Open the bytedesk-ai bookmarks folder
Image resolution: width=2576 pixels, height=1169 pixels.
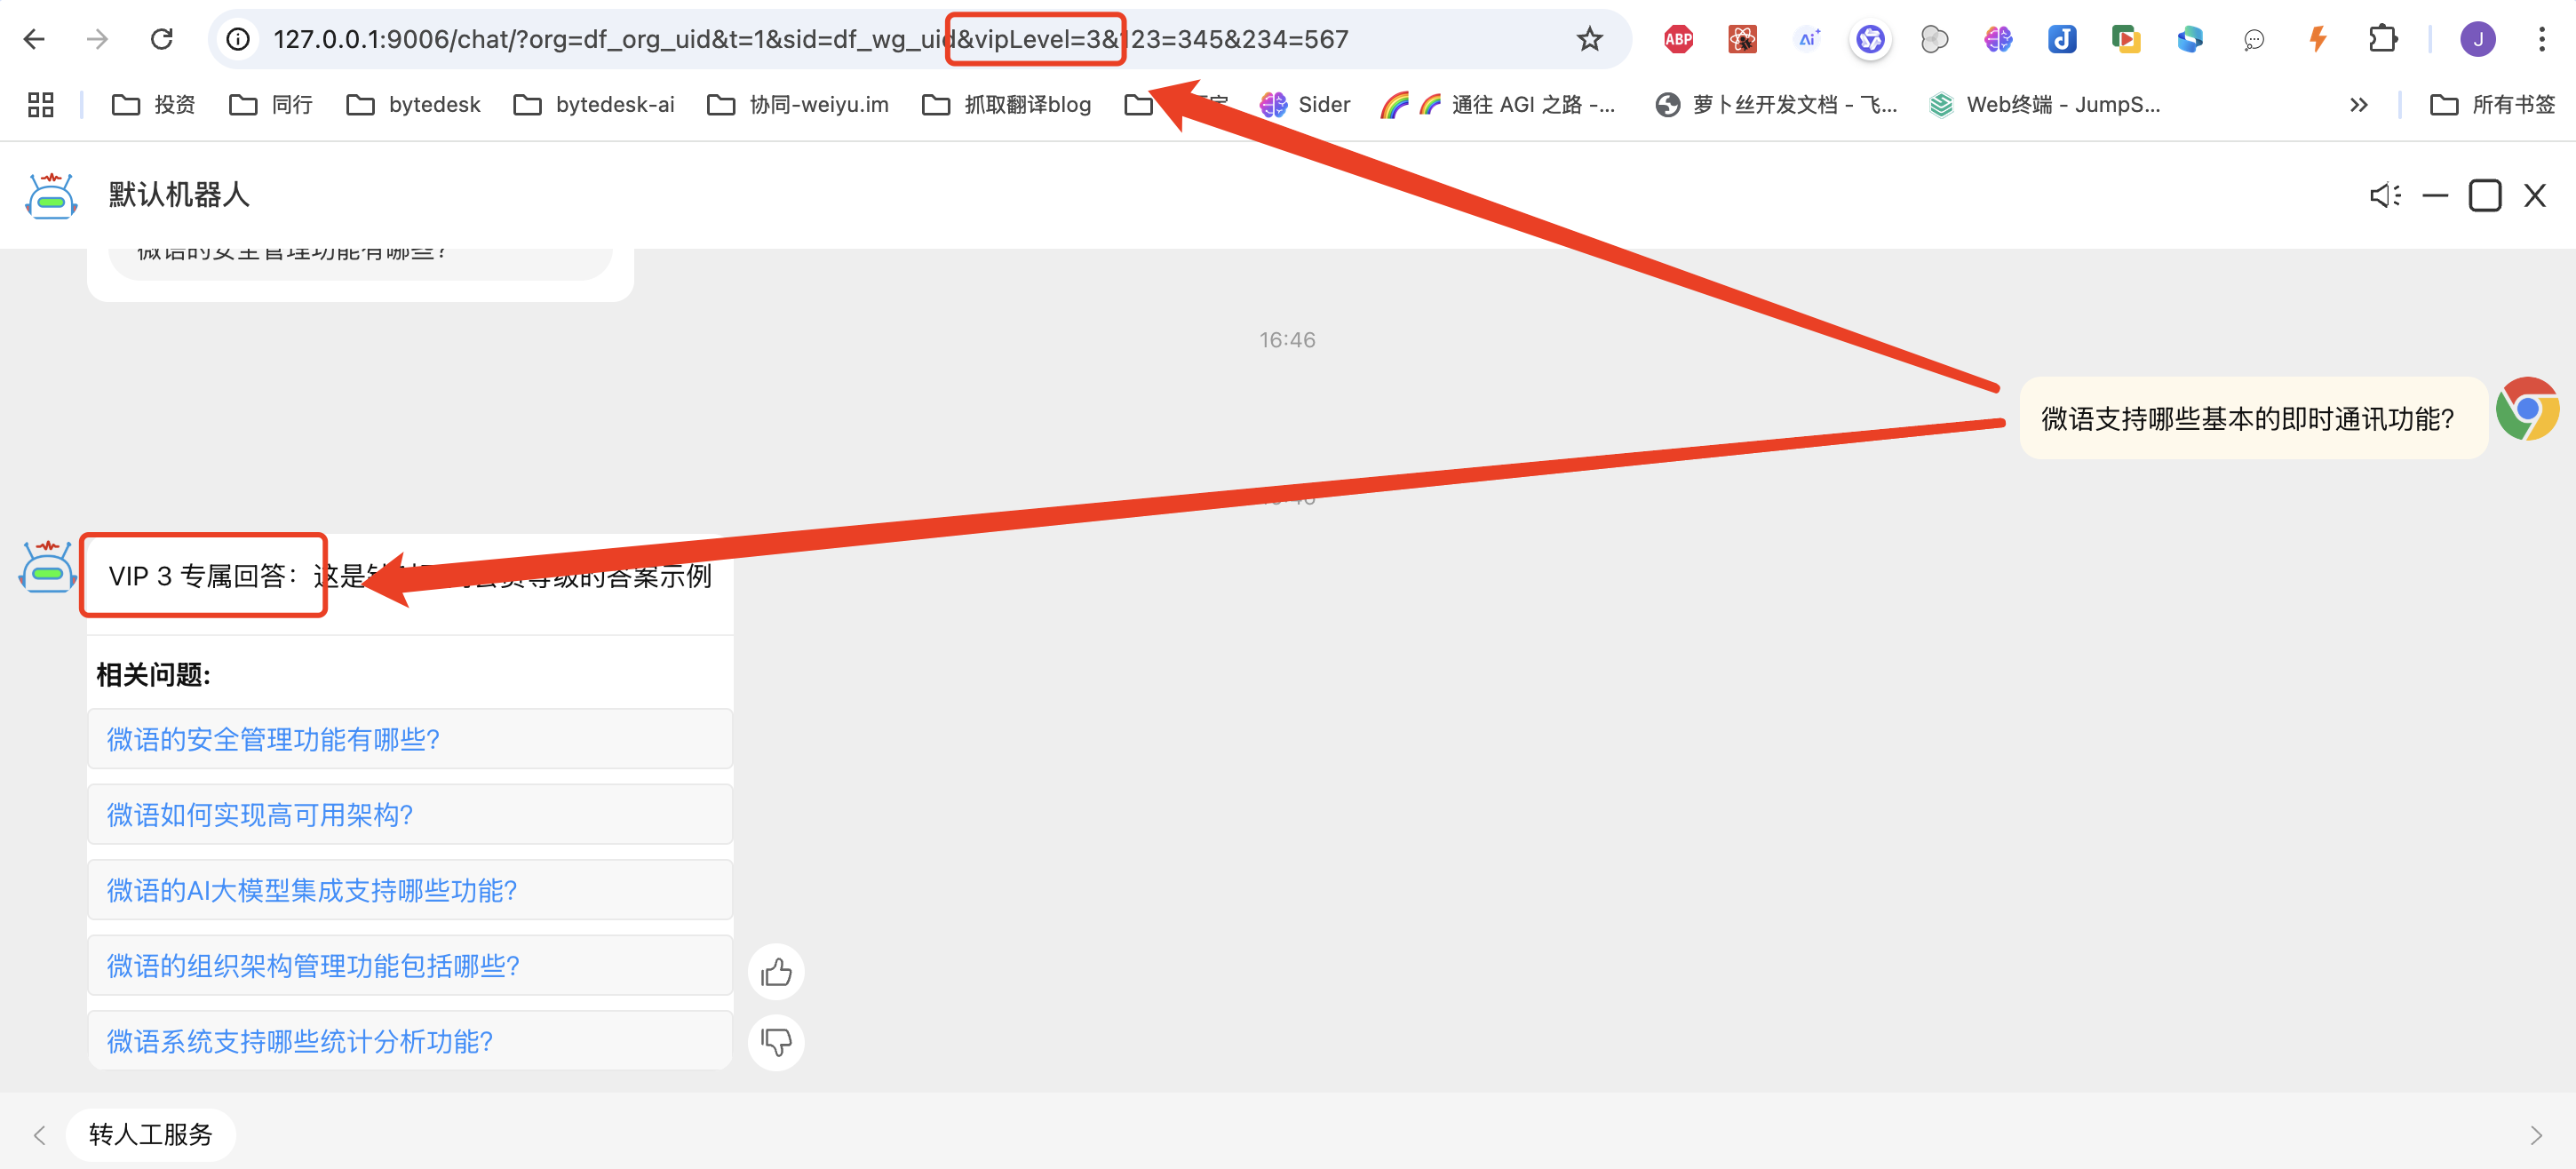coord(594,104)
